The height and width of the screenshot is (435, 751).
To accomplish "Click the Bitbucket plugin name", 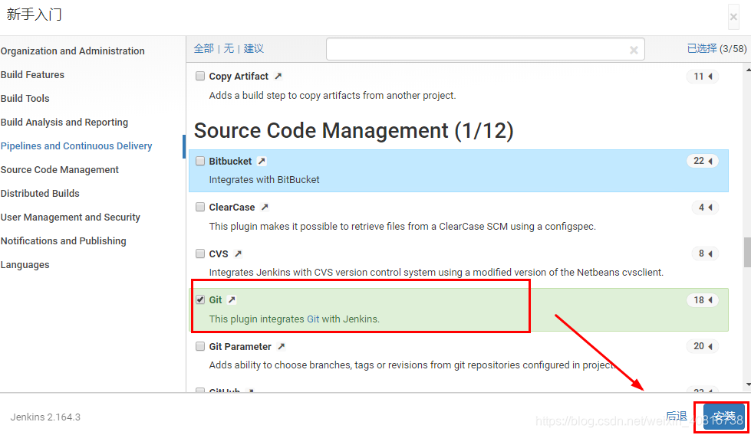I will (230, 161).
